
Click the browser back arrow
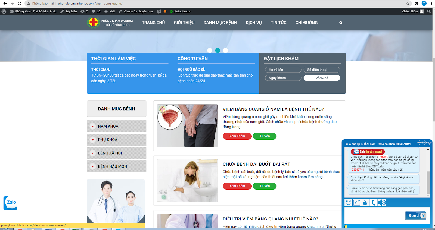(5, 4)
